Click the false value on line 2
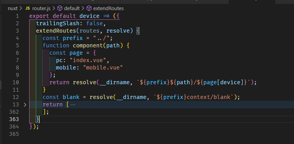 coord(94,23)
